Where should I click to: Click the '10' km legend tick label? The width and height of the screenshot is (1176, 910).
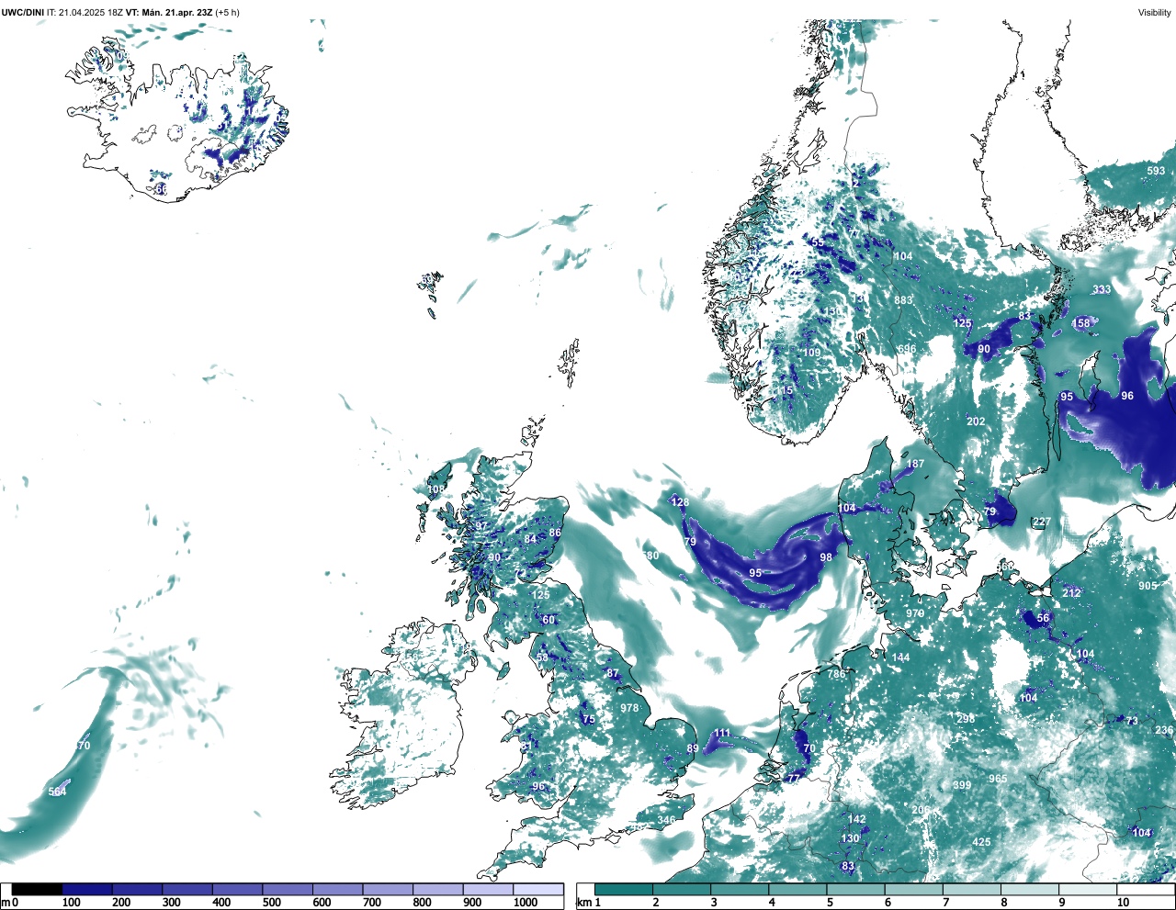point(1123,903)
